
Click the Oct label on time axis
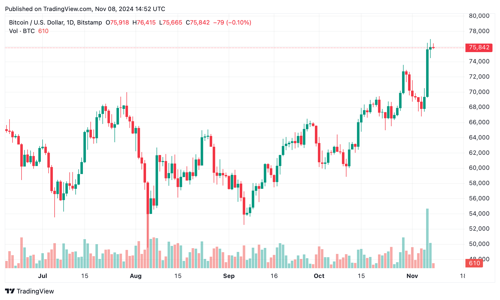click(319, 276)
